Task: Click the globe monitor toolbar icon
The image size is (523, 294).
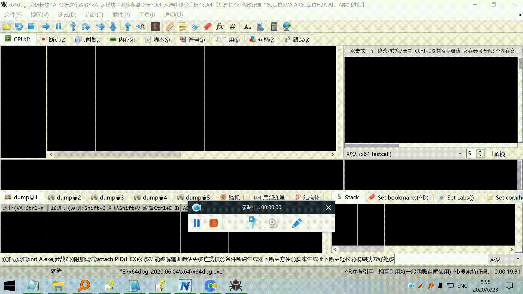Action: tap(287, 26)
